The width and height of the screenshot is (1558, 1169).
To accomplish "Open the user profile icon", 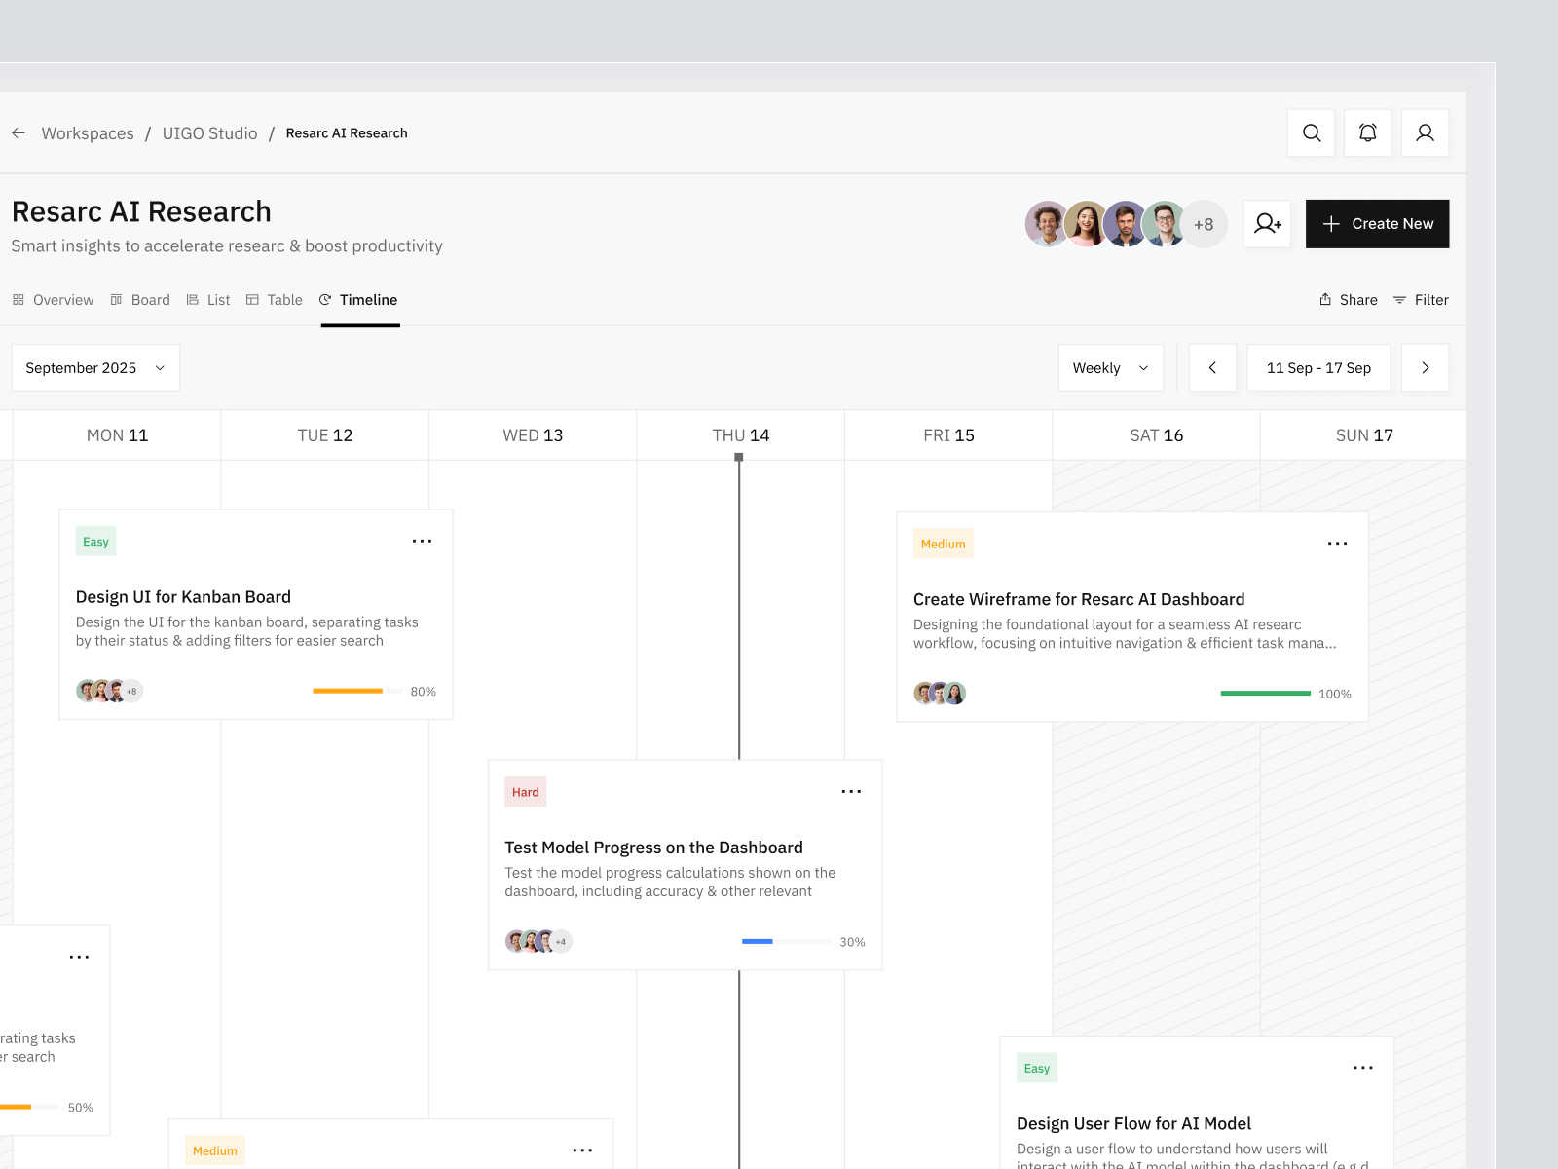I will 1425,133.
